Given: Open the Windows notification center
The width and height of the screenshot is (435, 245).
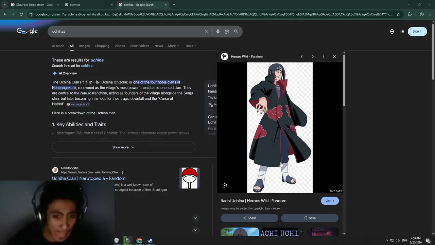Looking at the screenshot, I should pyautogui.click(x=428, y=241).
